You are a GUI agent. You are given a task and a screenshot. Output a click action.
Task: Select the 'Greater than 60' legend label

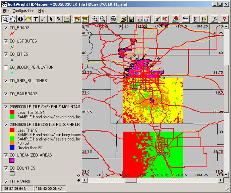[x=30, y=148]
